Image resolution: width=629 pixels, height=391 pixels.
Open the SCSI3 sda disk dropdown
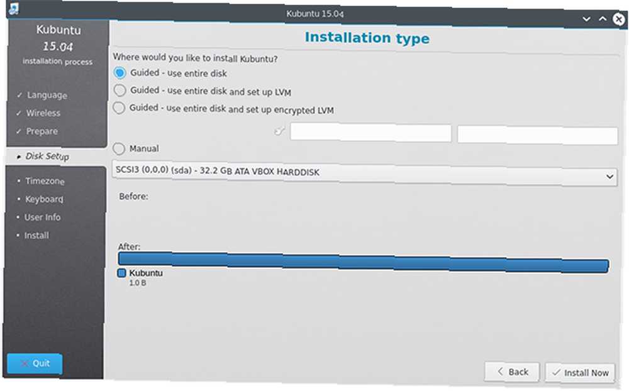[364, 173]
